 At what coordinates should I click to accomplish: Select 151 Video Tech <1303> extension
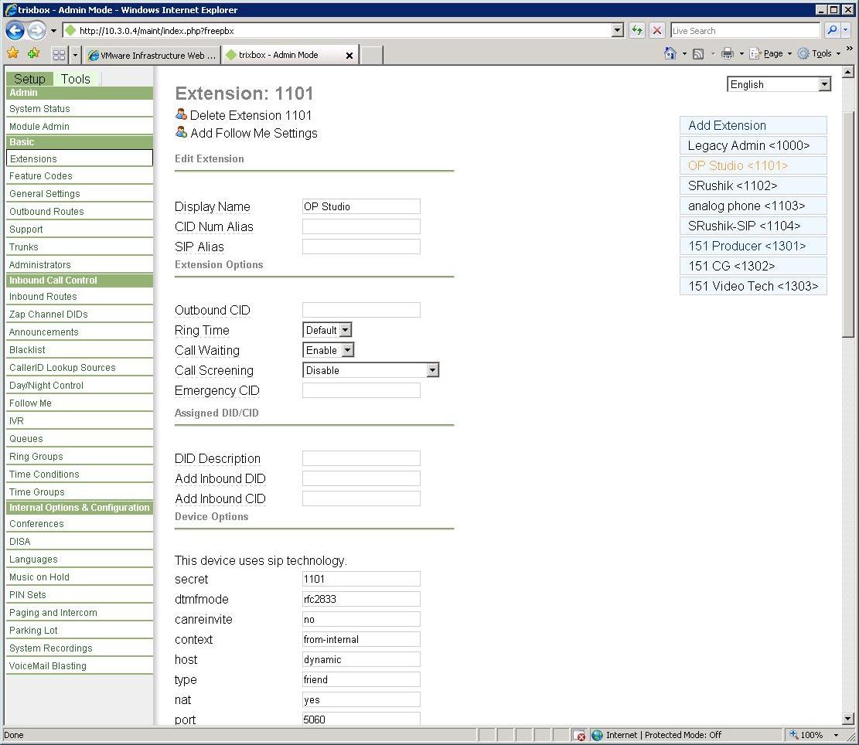tap(753, 286)
